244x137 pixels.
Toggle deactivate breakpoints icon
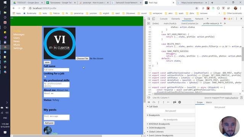[x=175, y=102]
